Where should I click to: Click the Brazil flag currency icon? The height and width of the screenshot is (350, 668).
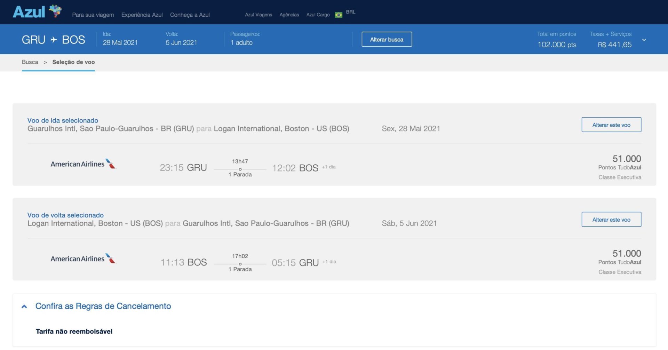click(339, 15)
